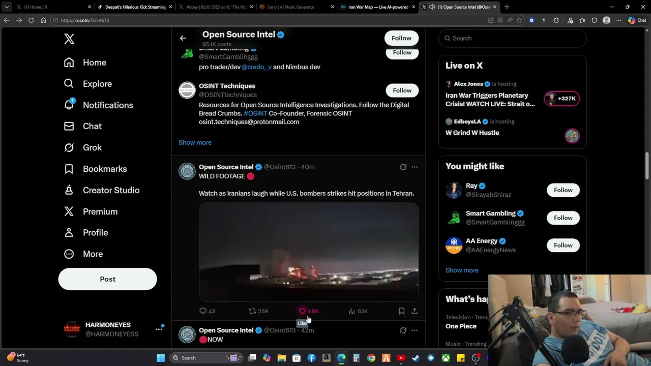The image size is (651, 366).
Task: Open more options on the NOW post
Action: point(415,330)
